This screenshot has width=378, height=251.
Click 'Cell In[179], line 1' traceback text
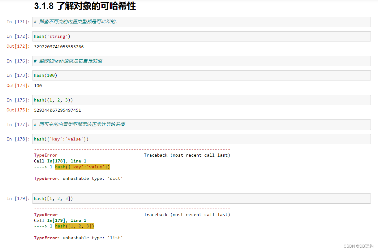tap(60, 220)
